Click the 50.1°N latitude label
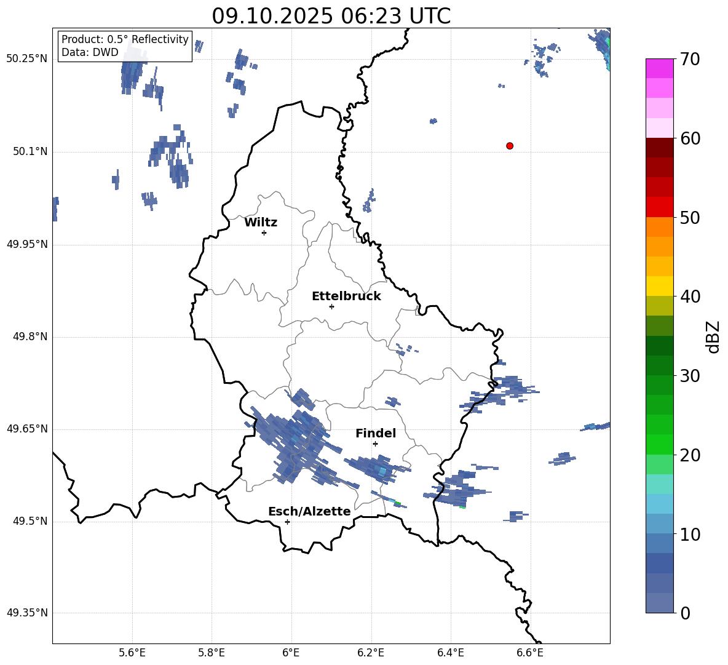Image resolution: width=728 pixels, height=665 pixels. (30, 152)
